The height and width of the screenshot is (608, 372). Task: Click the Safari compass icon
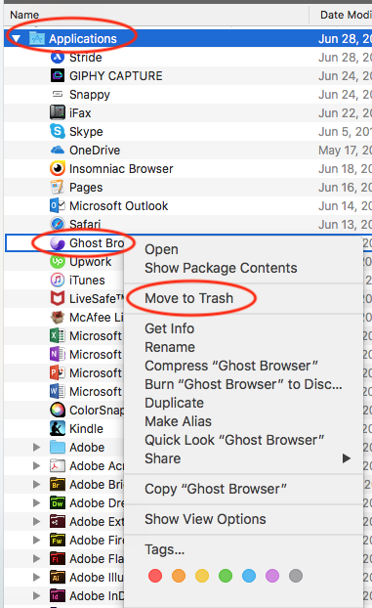tap(58, 224)
